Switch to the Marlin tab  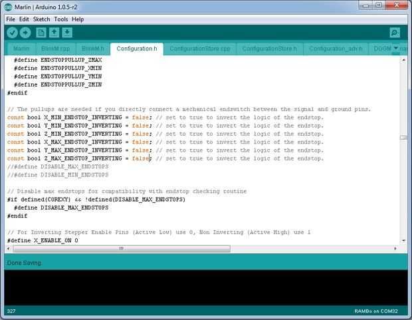coord(21,49)
